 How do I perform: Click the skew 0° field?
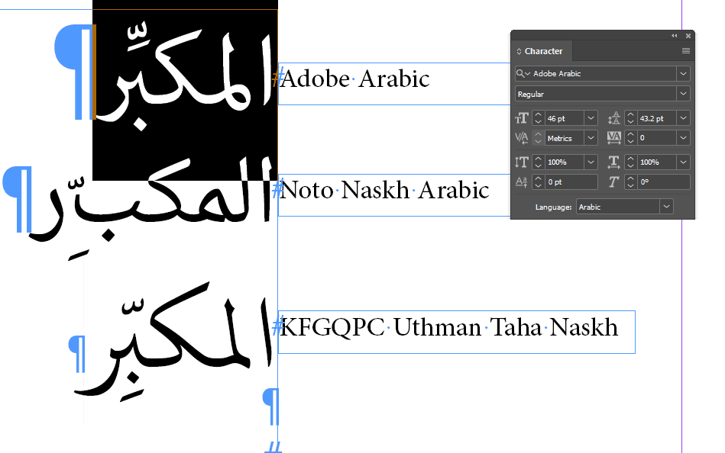click(664, 182)
